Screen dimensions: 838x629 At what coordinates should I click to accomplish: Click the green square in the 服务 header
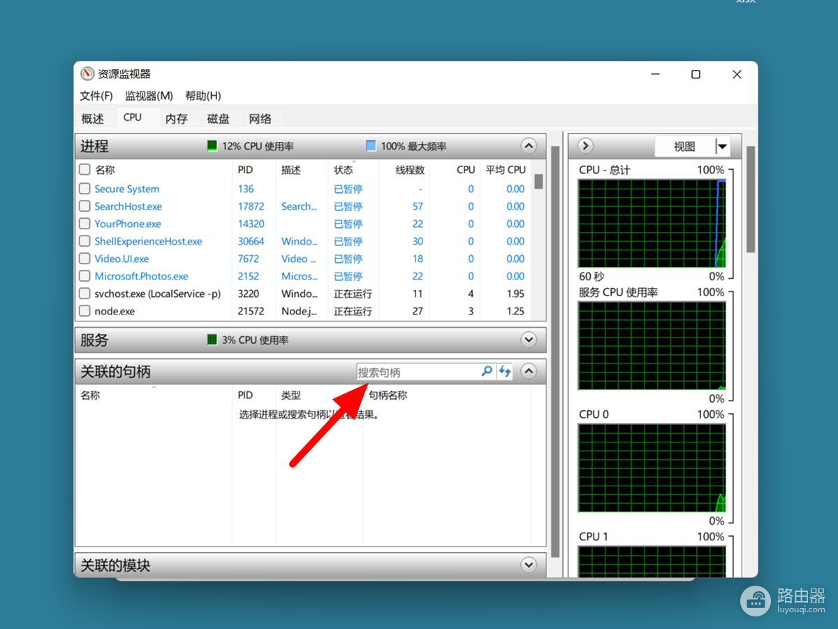(212, 340)
